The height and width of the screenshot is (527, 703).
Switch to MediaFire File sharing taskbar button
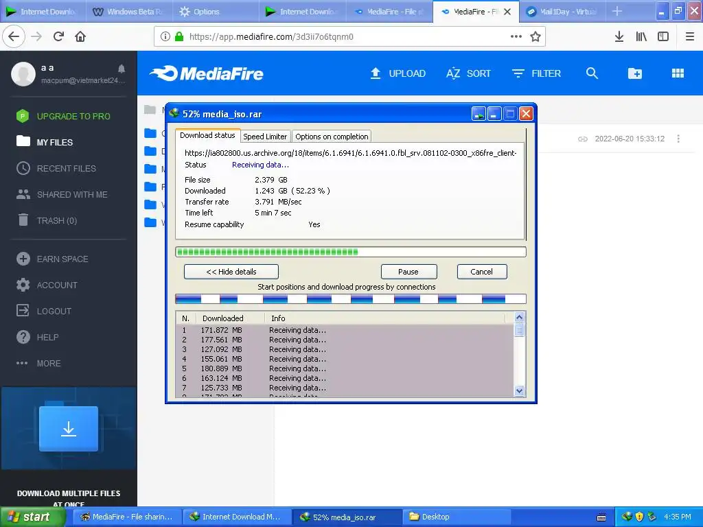127,517
